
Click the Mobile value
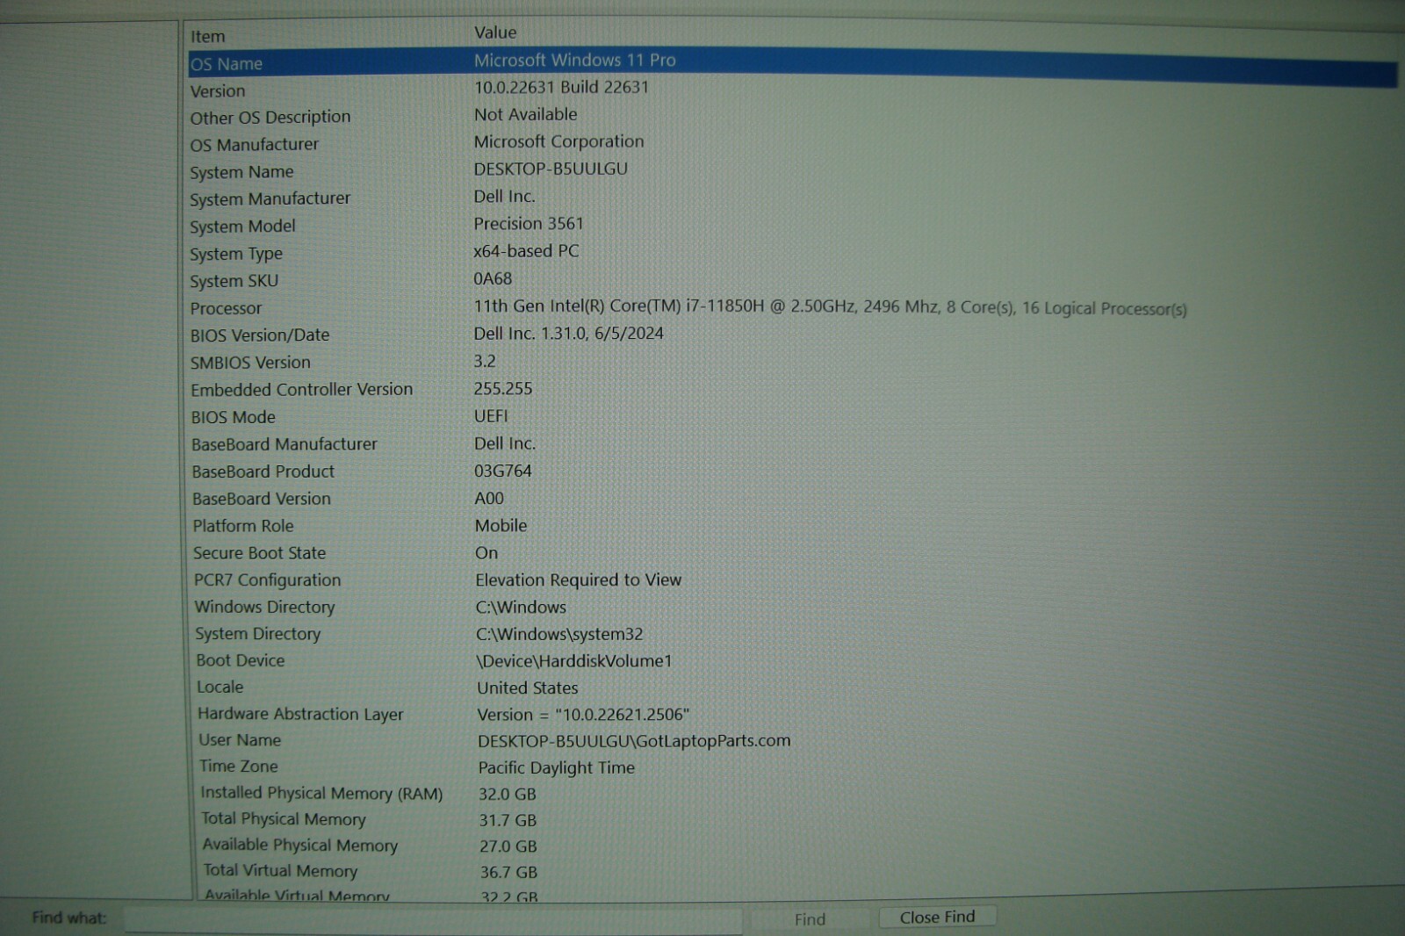click(501, 525)
